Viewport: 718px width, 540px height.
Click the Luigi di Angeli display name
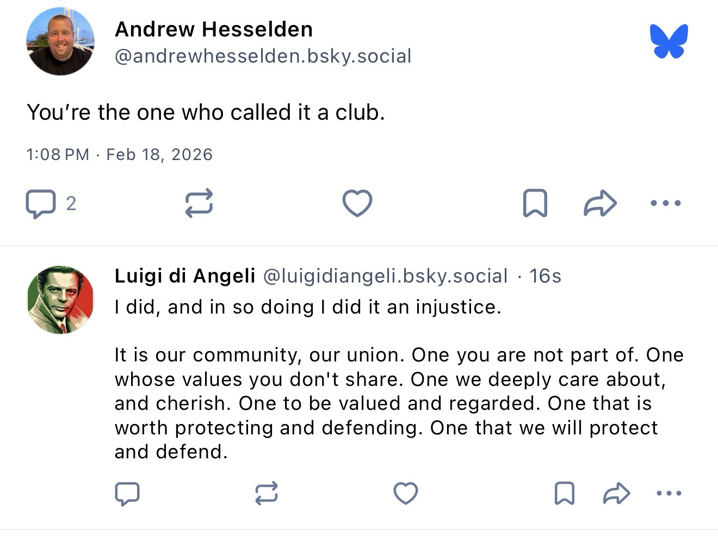point(185,276)
